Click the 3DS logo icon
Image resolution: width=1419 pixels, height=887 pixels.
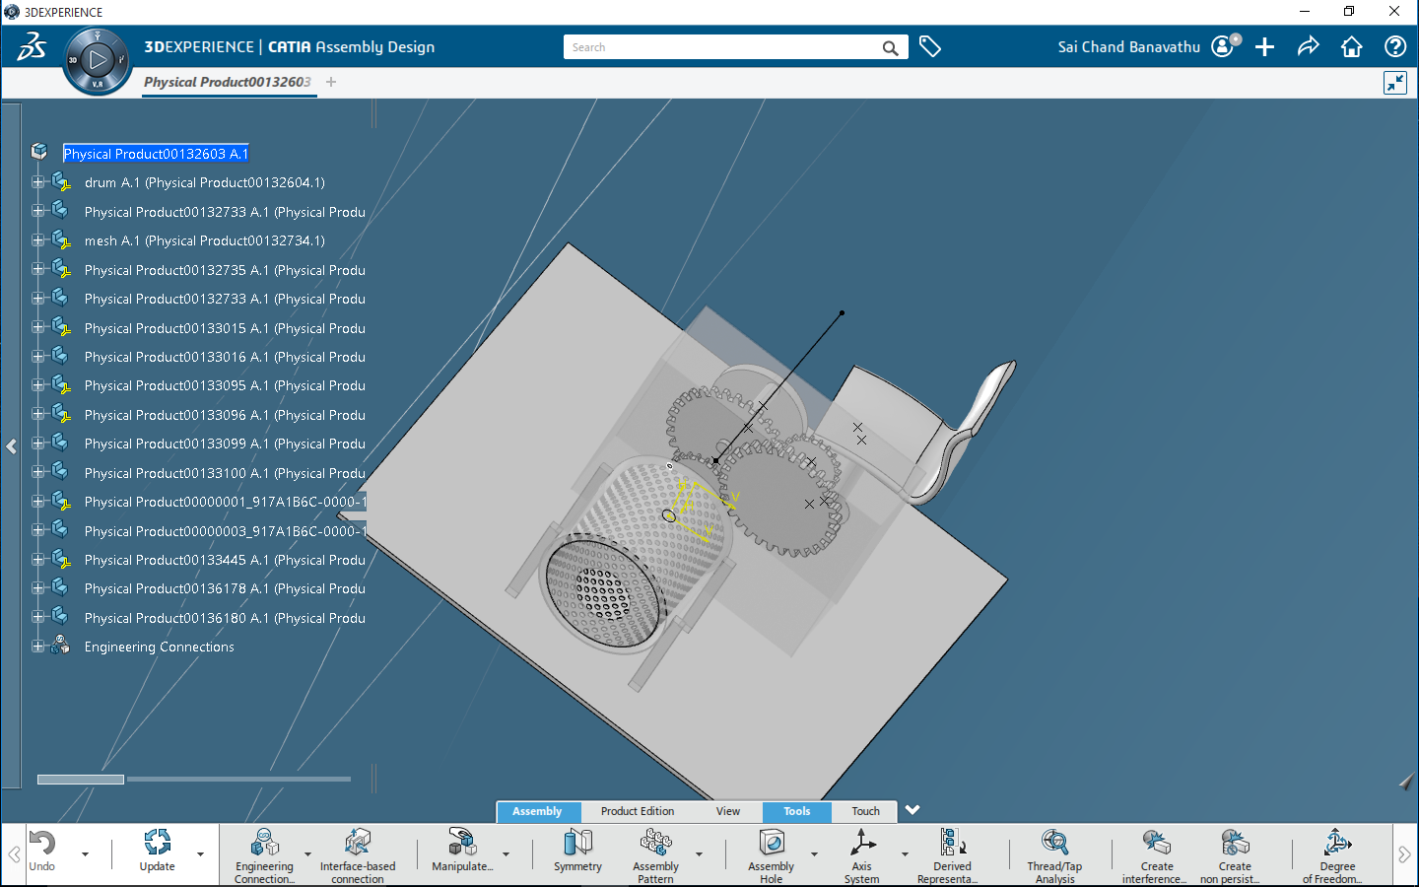coord(32,46)
